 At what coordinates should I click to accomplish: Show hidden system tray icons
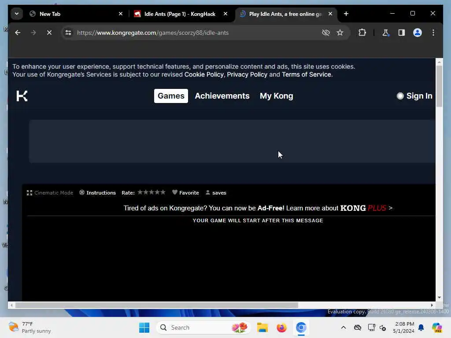click(344, 327)
